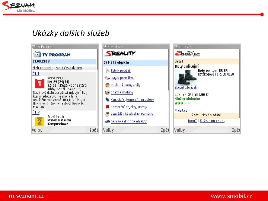Screen dimensions: 268x201
Task: Click Domů link in Zboží footer
Action: pos(192,121)
